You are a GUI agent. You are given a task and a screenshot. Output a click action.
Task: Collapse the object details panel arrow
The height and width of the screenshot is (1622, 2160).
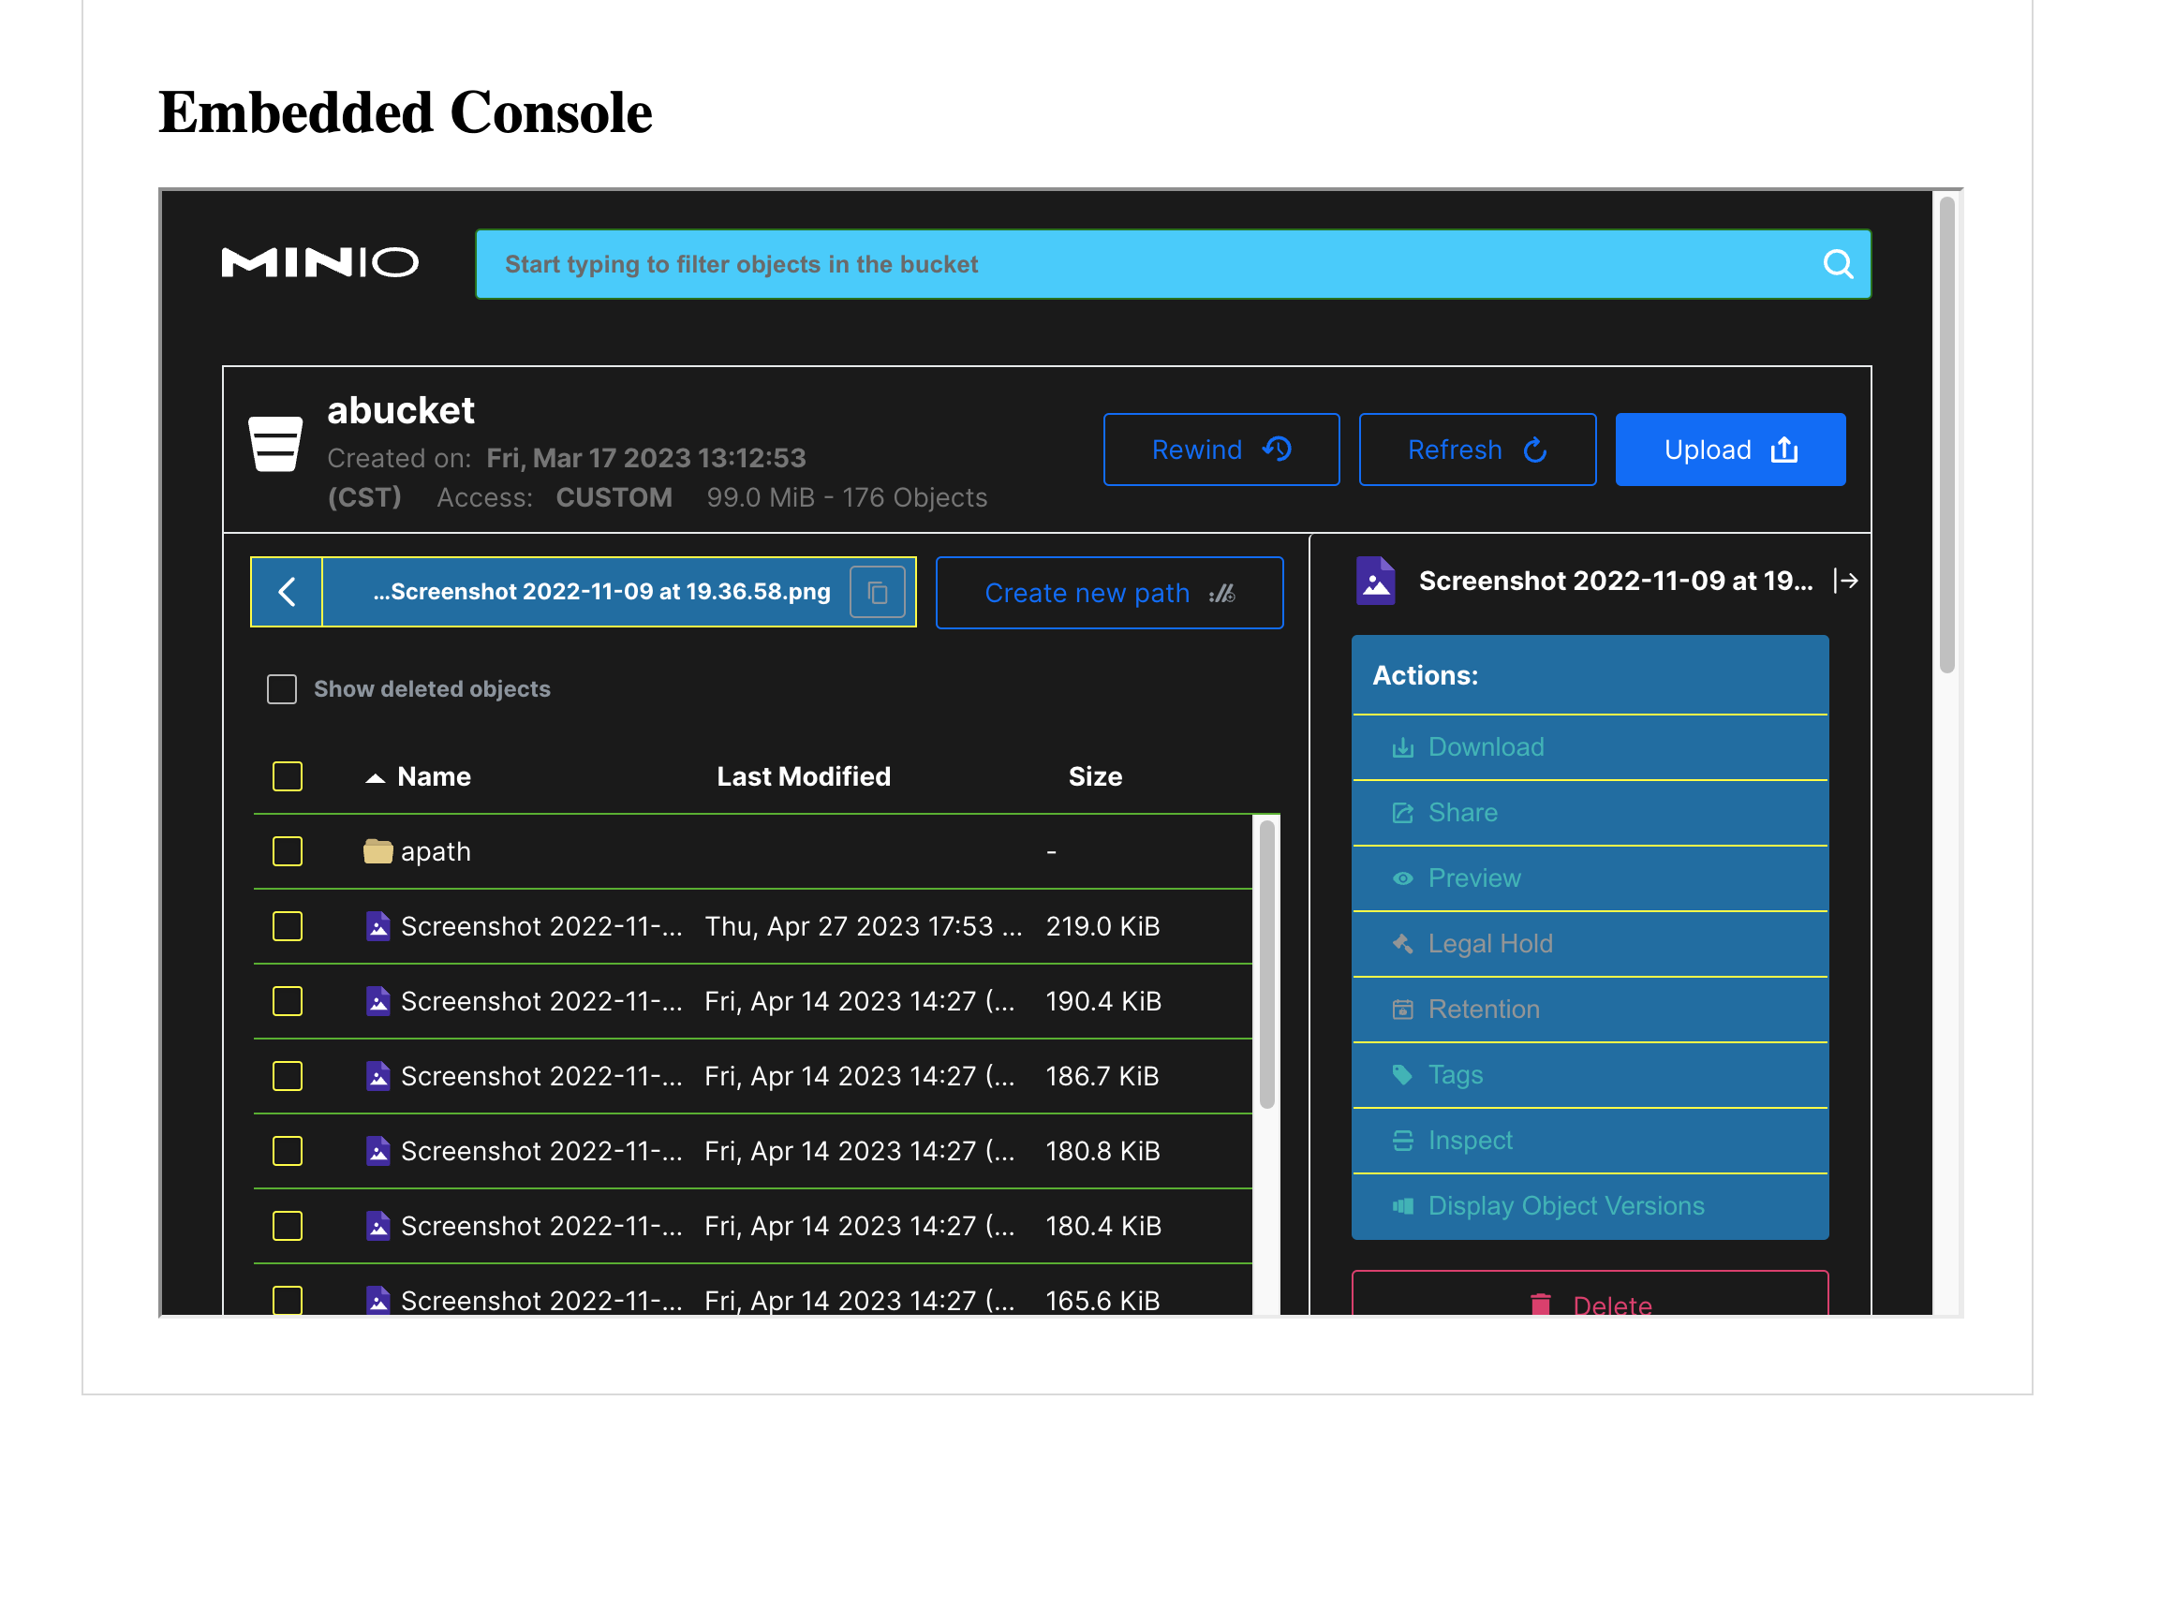coord(1845,581)
